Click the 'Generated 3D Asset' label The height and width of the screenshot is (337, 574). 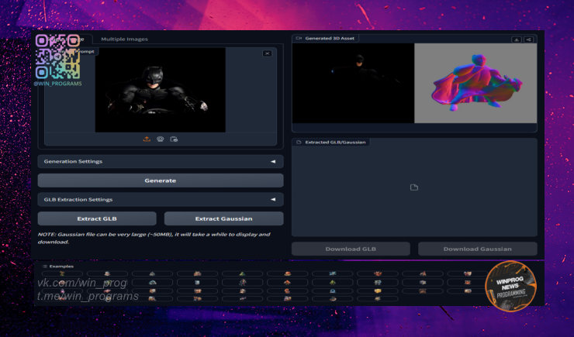(330, 38)
